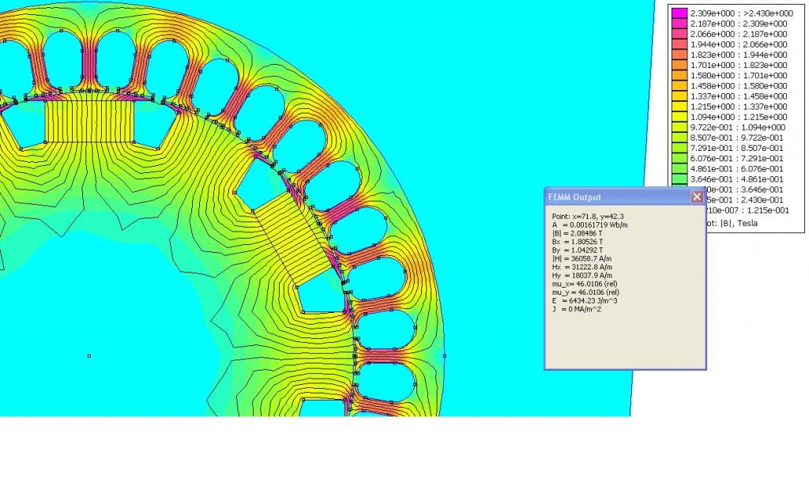Click legend text '3.646e-001 : 4.861e-001'
This screenshot has width=809, height=482.
click(737, 179)
